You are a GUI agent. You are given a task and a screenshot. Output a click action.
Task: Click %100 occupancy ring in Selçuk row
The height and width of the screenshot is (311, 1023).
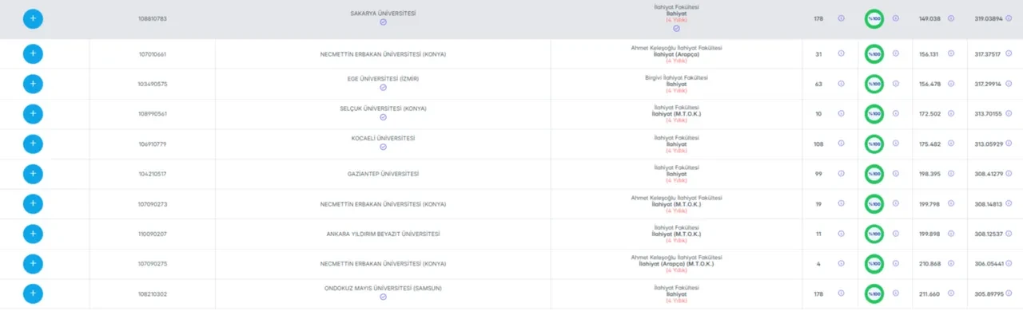coord(874,114)
